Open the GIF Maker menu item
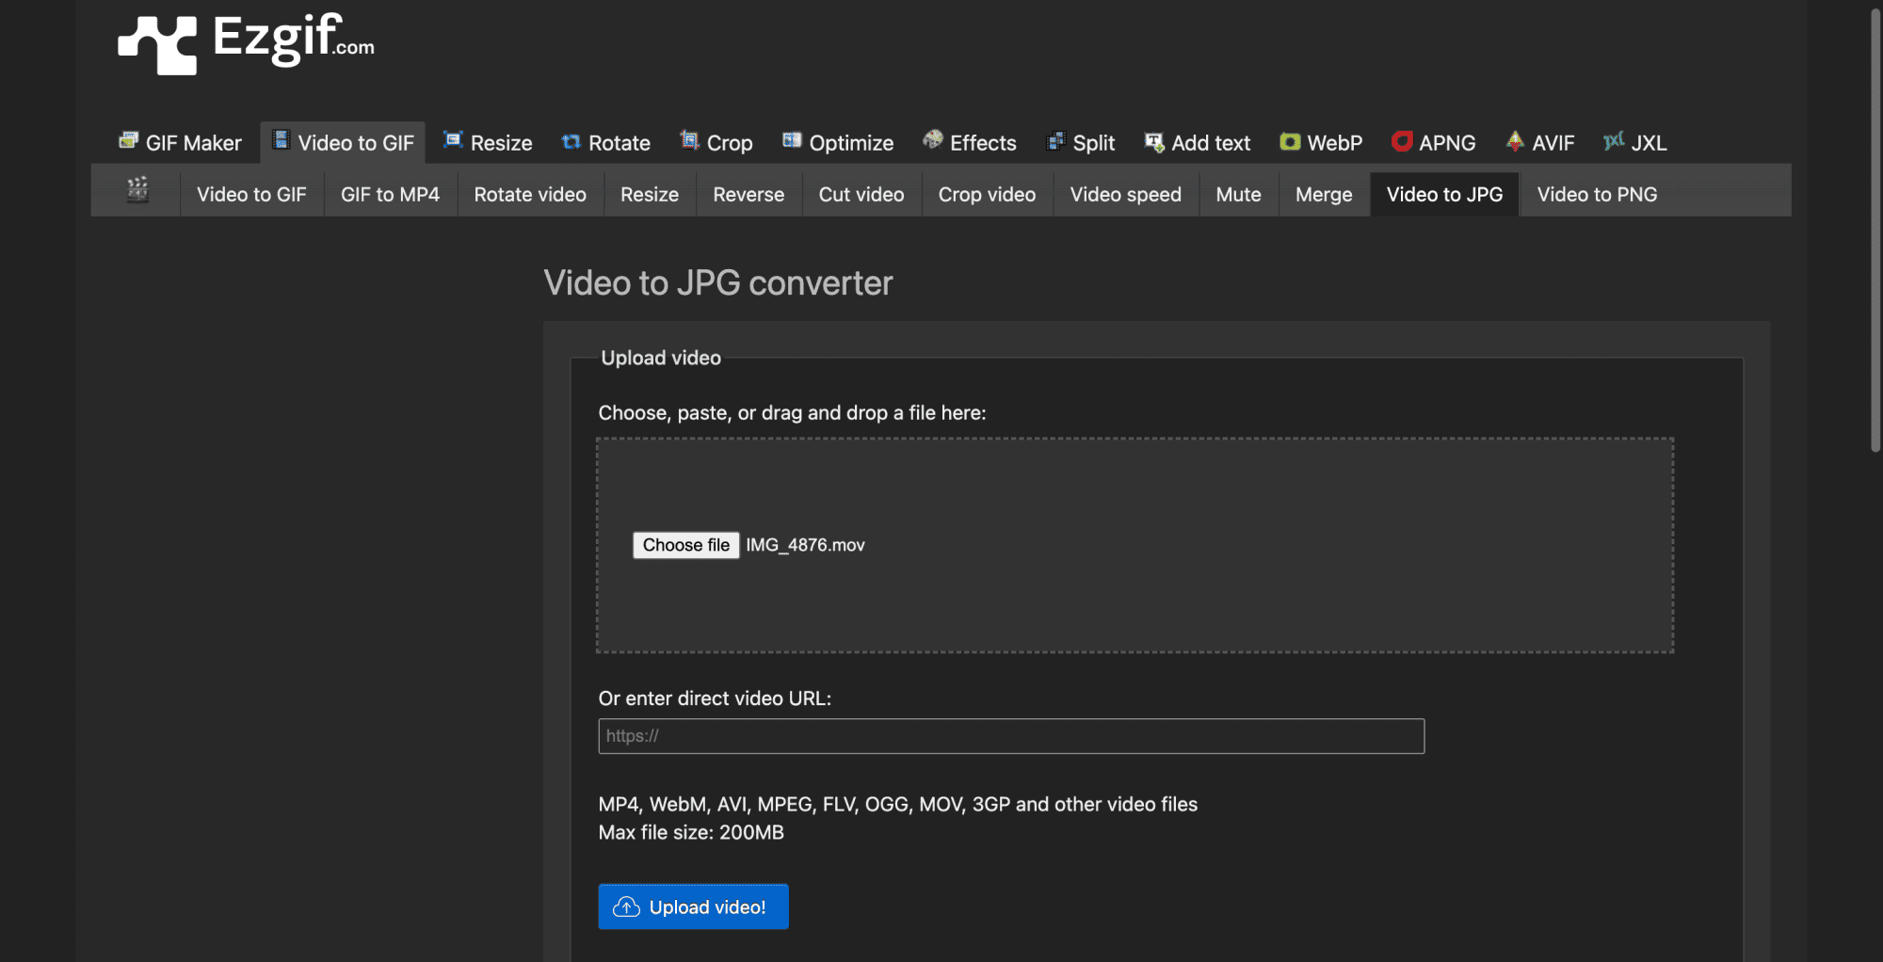The image size is (1883, 962). pos(180,143)
